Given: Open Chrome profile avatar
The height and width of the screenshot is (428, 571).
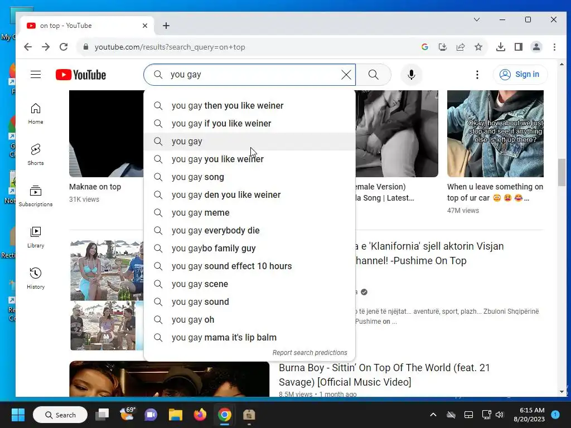Looking at the screenshot, I should coord(536,47).
